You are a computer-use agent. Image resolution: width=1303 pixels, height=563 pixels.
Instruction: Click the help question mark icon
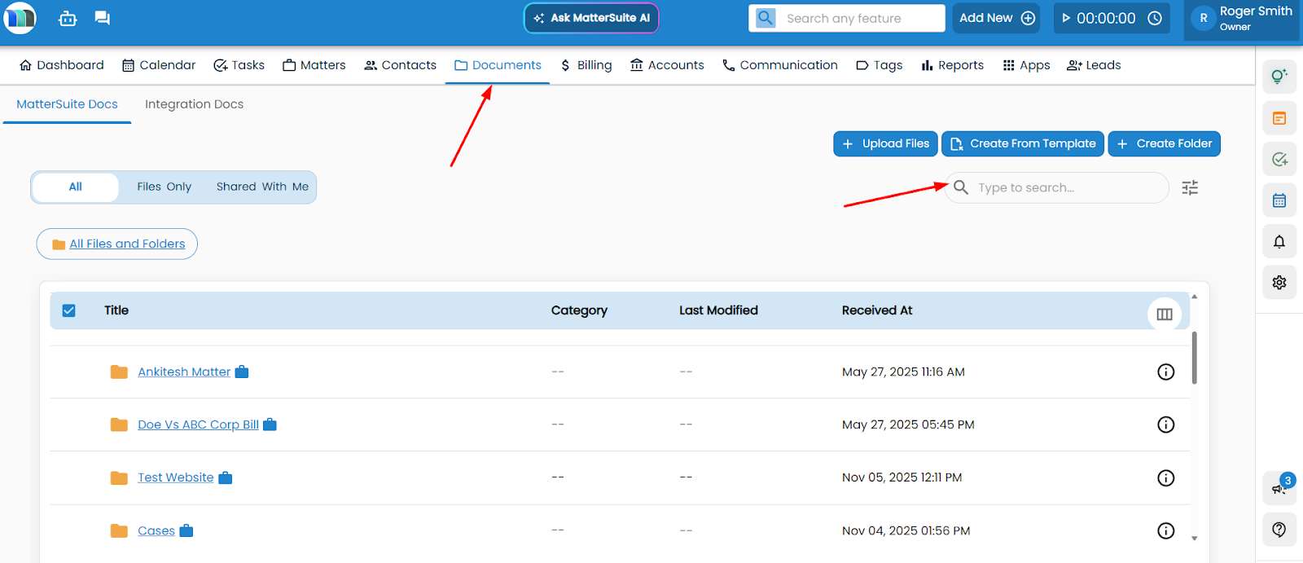1279,530
